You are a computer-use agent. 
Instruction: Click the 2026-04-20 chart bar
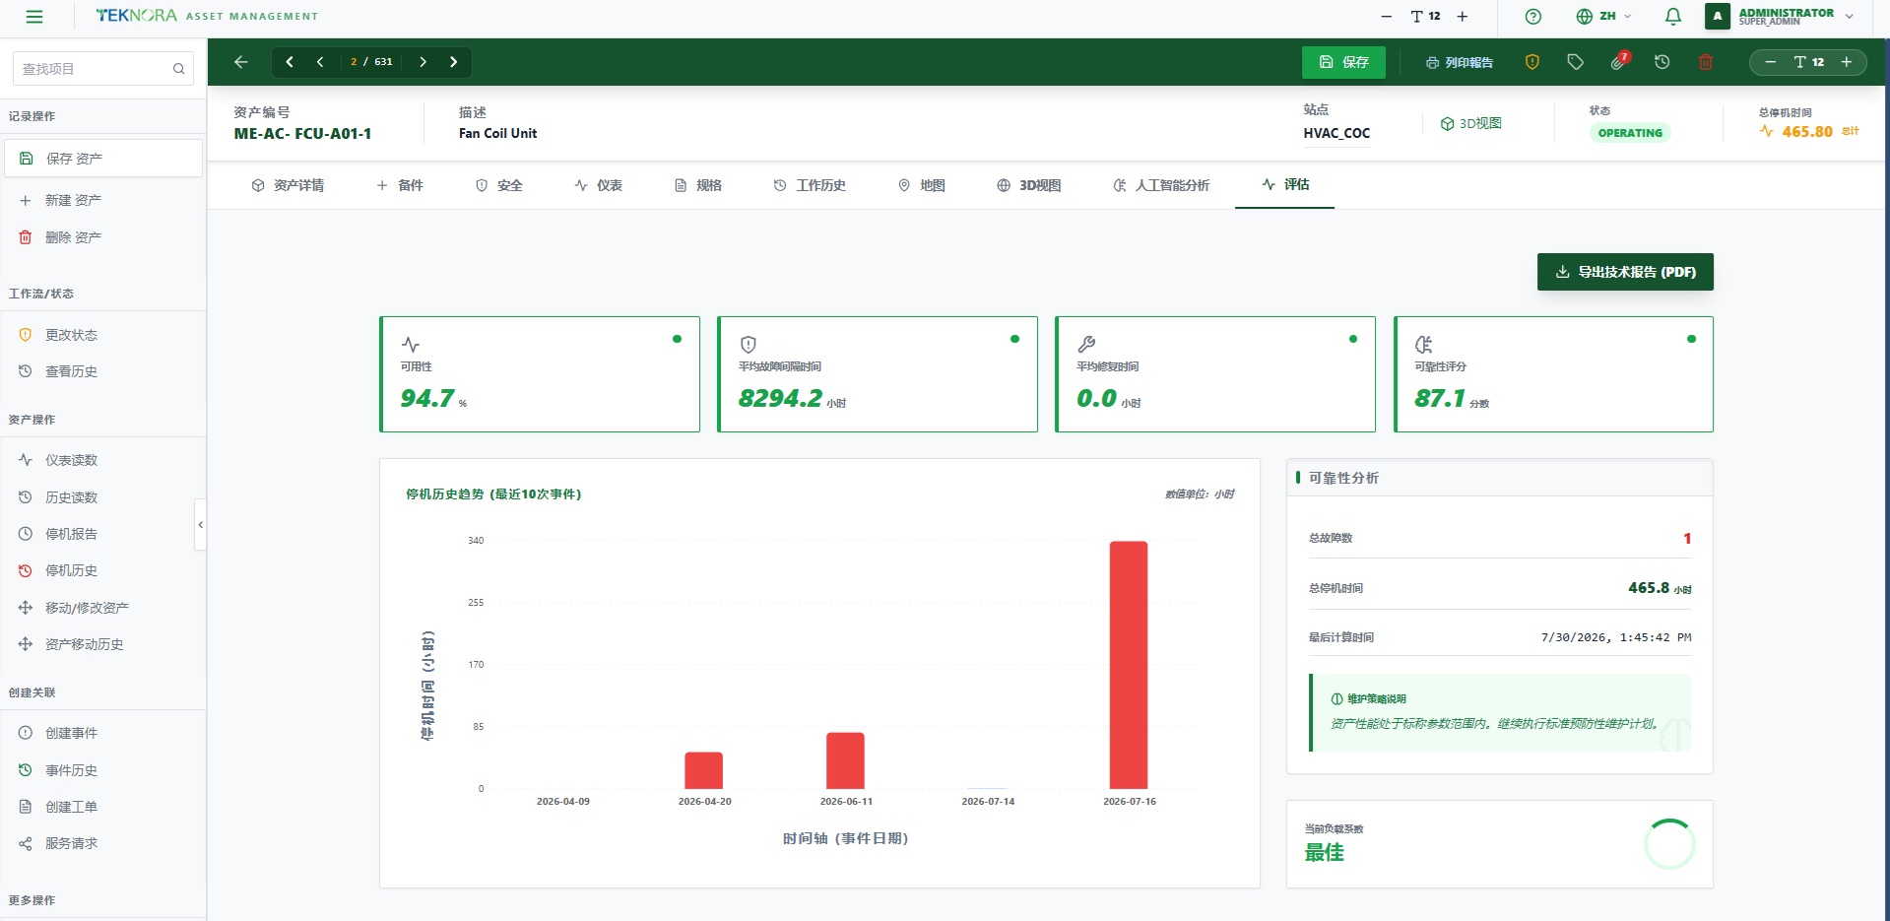tap(704, 770)
